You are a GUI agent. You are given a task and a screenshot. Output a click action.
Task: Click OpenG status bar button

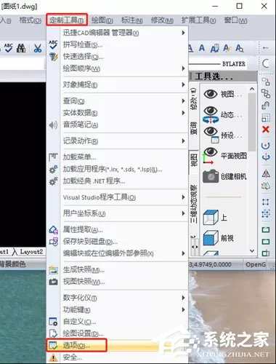click(x=256, y=264)
